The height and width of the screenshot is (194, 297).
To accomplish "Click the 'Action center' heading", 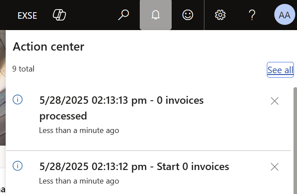I will (x=48, y=47).
